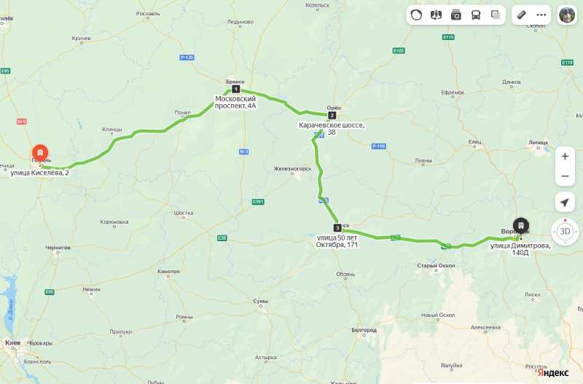Show the photos layer camera icon
Image resolution: width=583 pixels, height=384 pixels.
click(x=456, y=15)
